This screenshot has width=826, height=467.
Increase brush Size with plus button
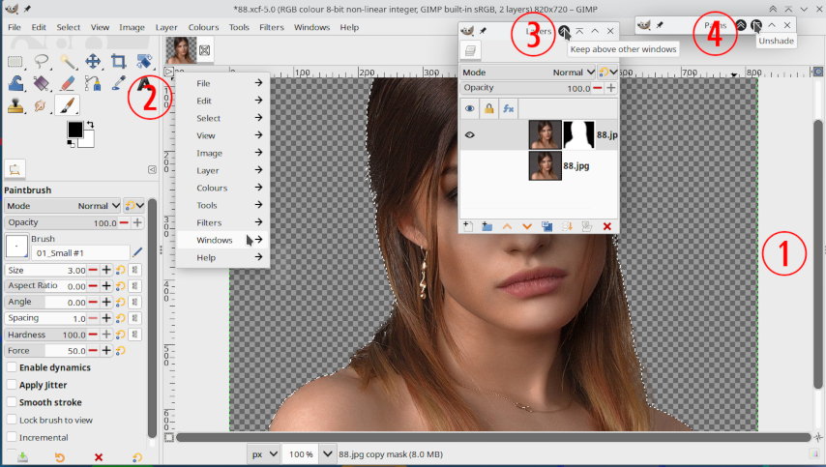(x=106, y=270)
